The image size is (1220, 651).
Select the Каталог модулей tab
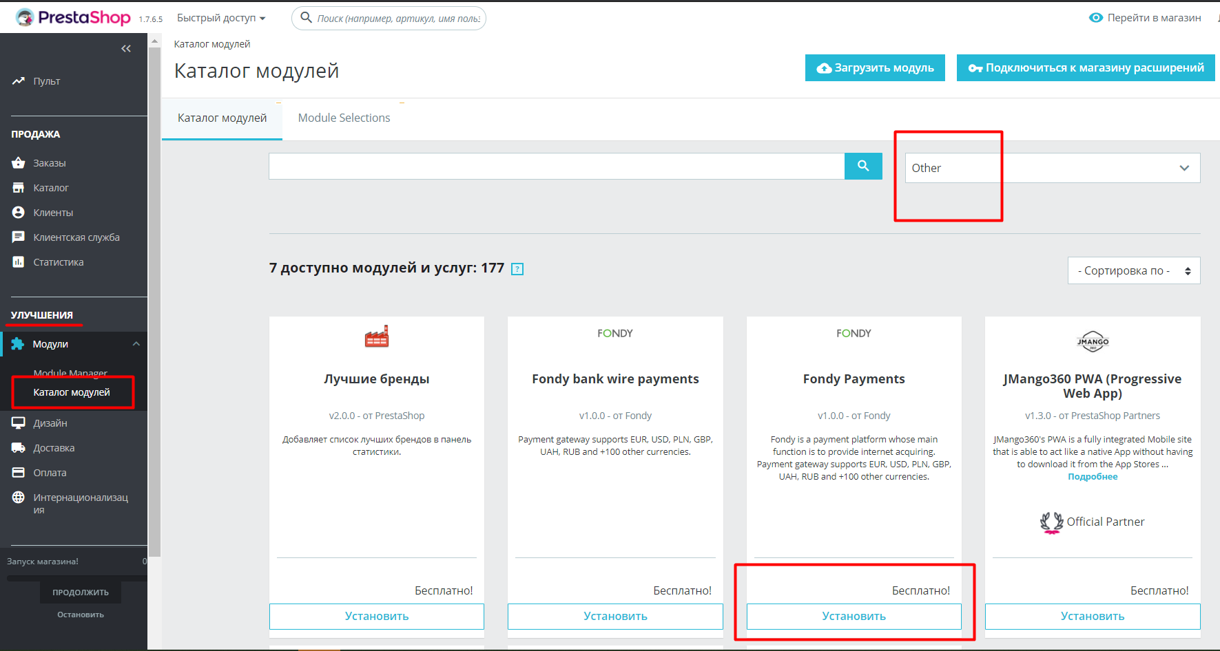(x=222, y=118)
